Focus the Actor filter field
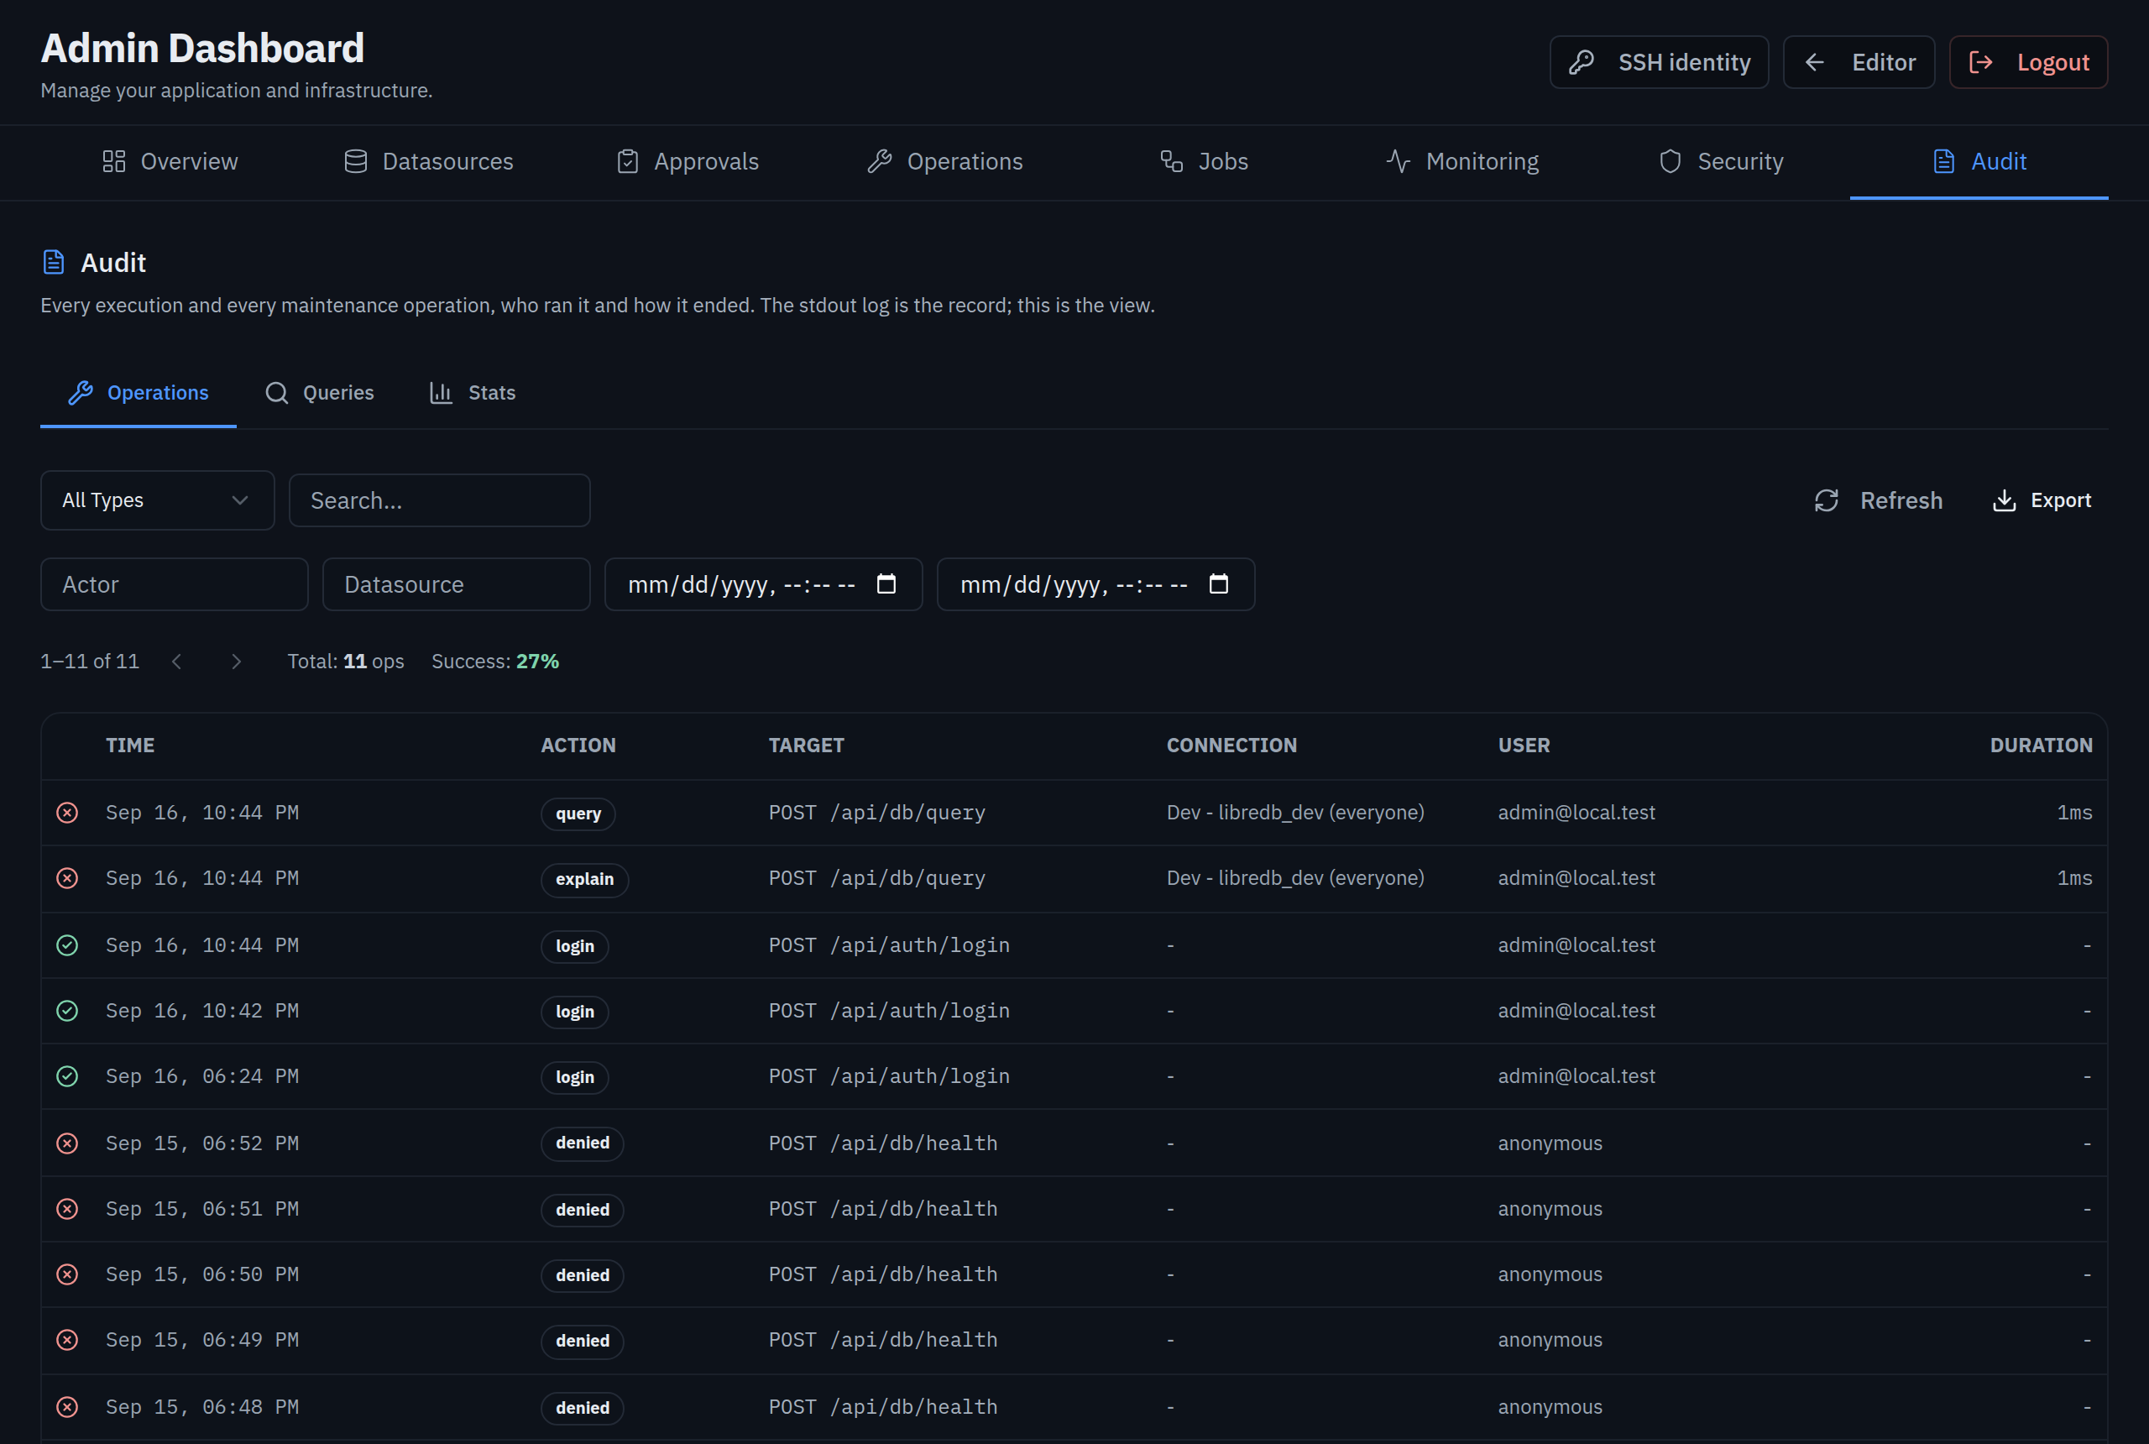 coord(174,583)
